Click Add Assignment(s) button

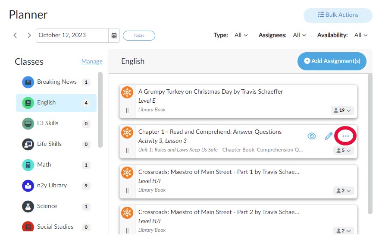332,61
